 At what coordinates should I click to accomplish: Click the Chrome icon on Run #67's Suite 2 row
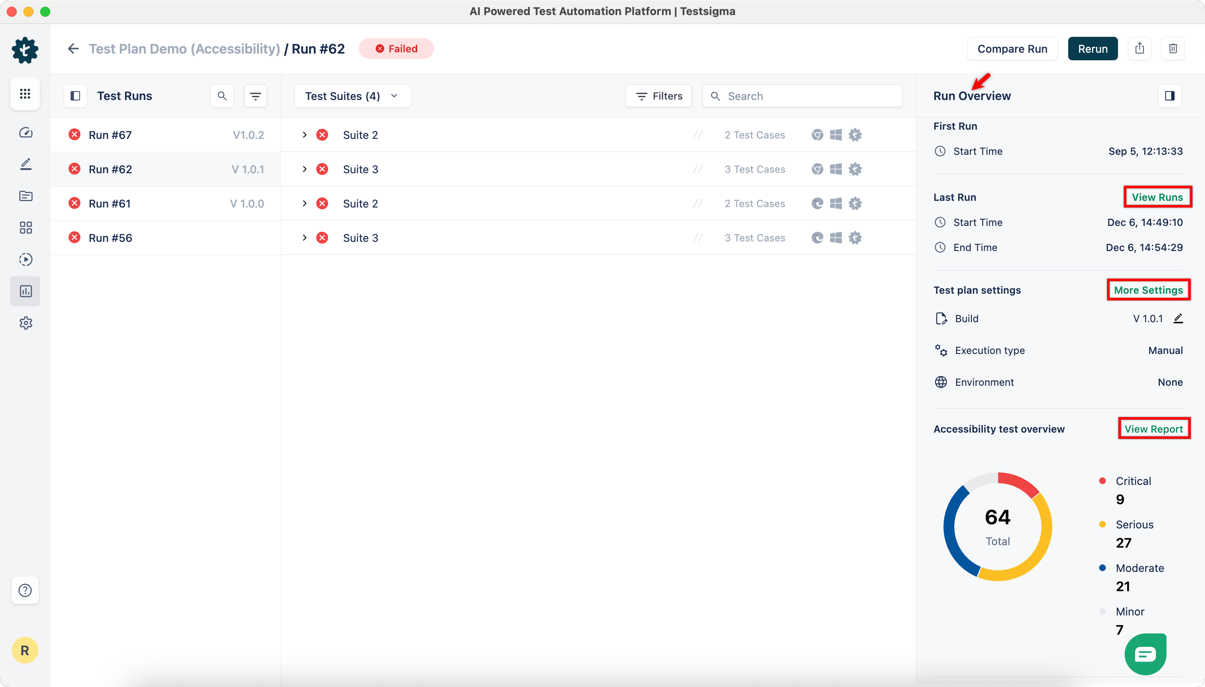click(x=816, y=134)
